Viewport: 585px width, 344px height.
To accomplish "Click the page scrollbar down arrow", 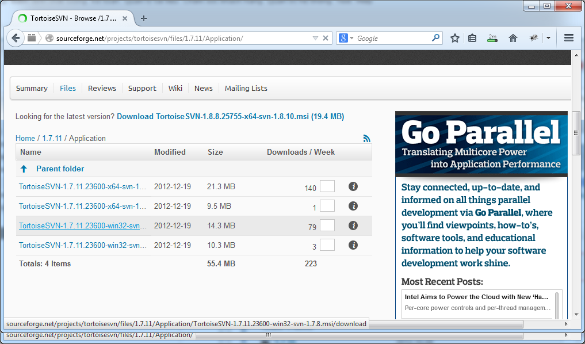I will click(576, 315).
